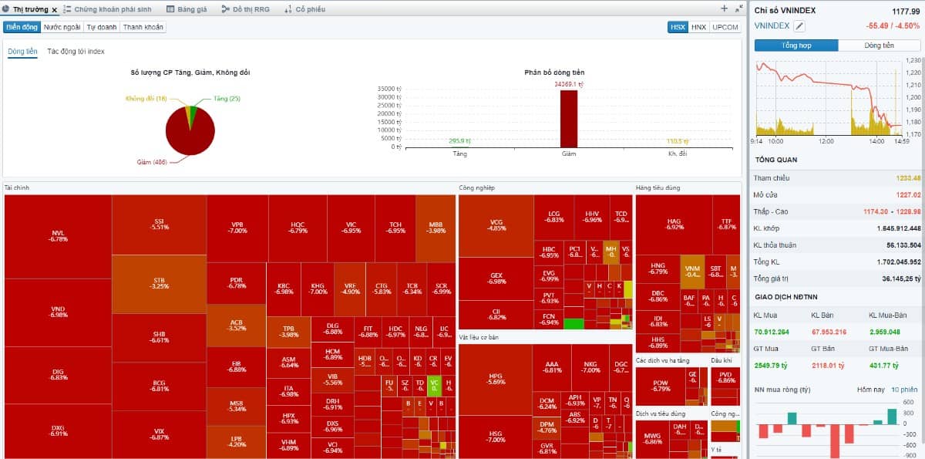Viewport: 925px width, 459px height.
Task: Open the VIC heatmap tile
Action: tap(351, 228)
